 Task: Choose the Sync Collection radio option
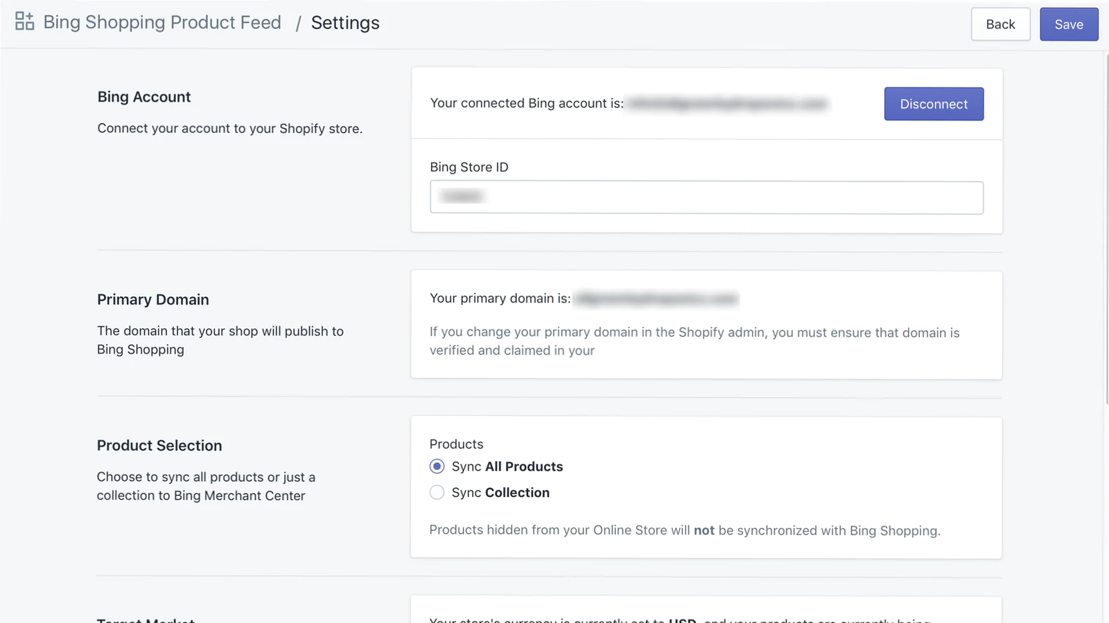437,493
